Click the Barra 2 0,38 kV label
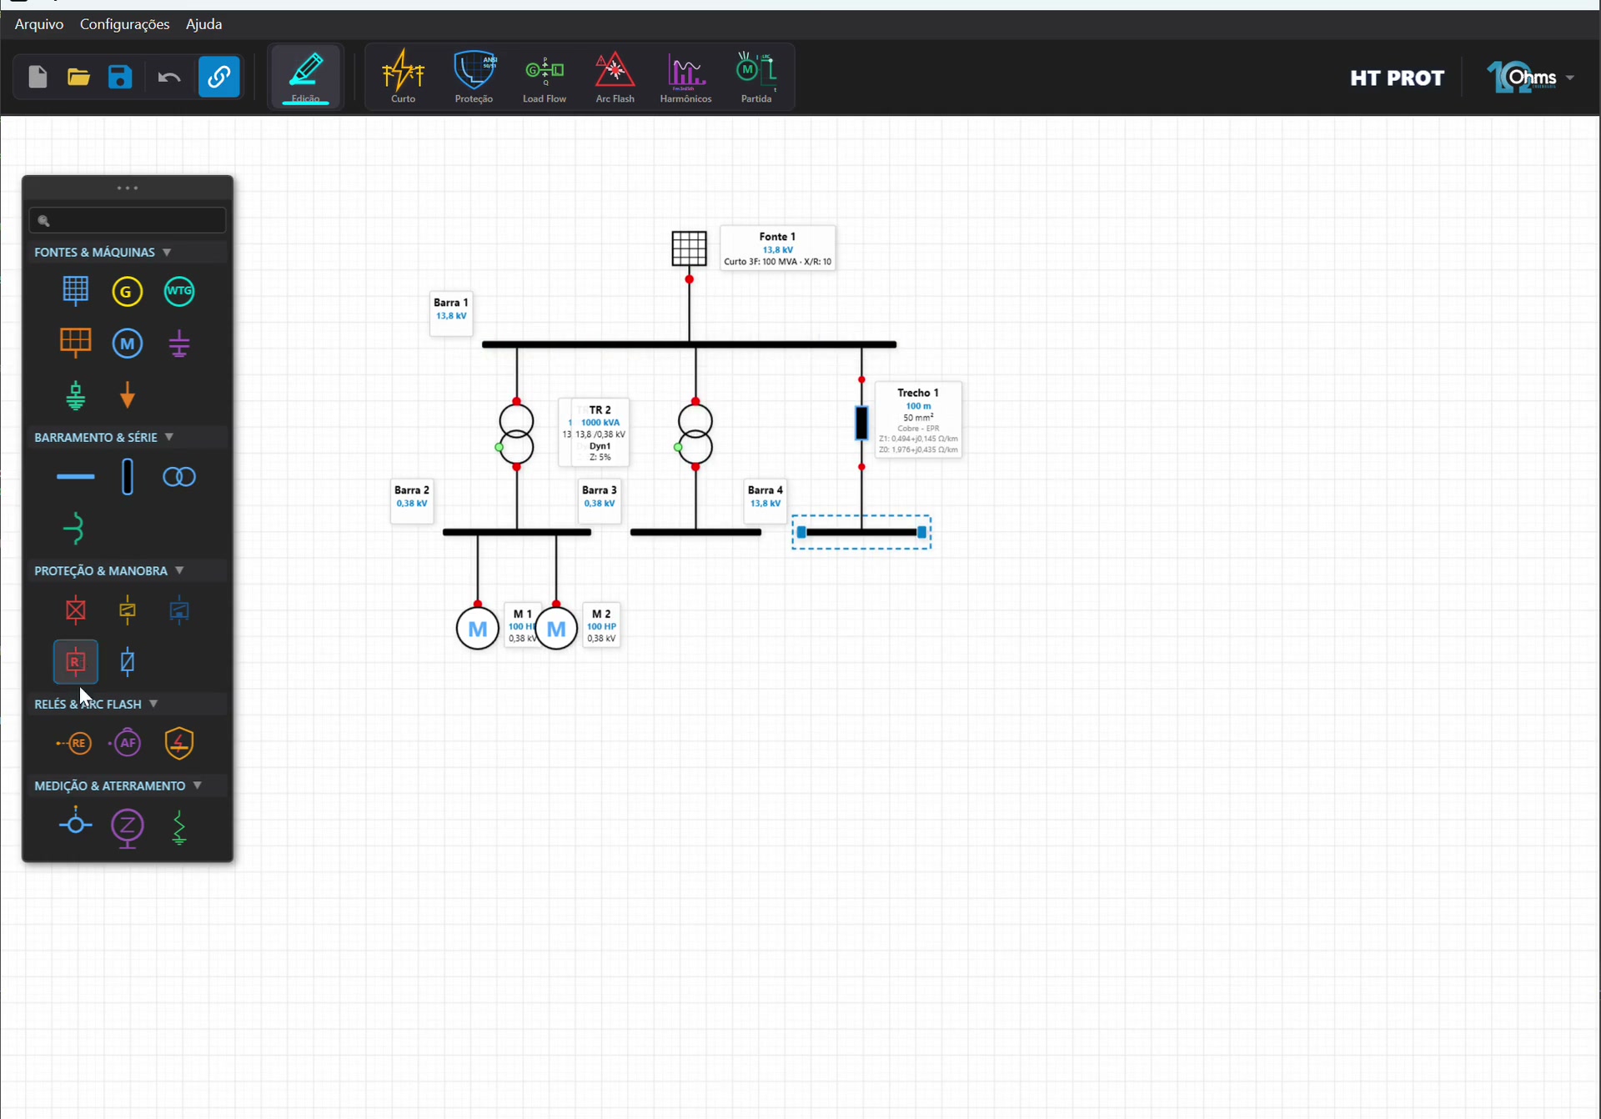This screenshot has width=1601, height=1119. [411, 500]
